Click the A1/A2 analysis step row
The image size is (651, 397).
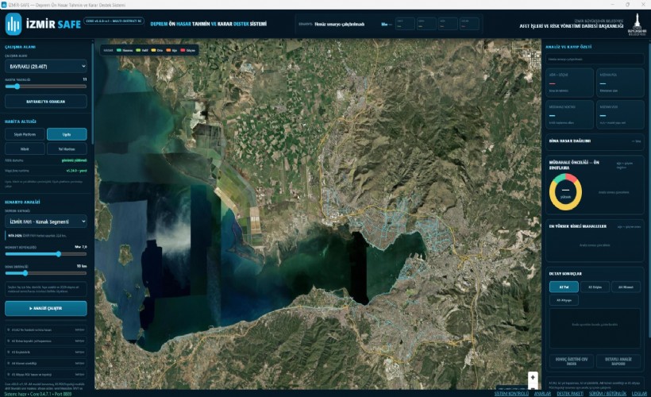tap(46, 330)
